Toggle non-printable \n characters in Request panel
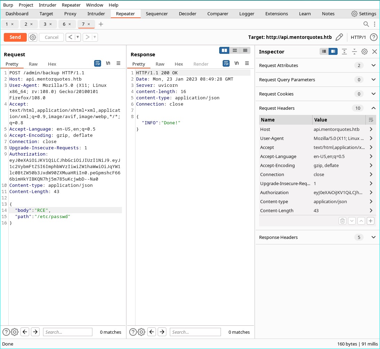380x349 pixels. 108,63
